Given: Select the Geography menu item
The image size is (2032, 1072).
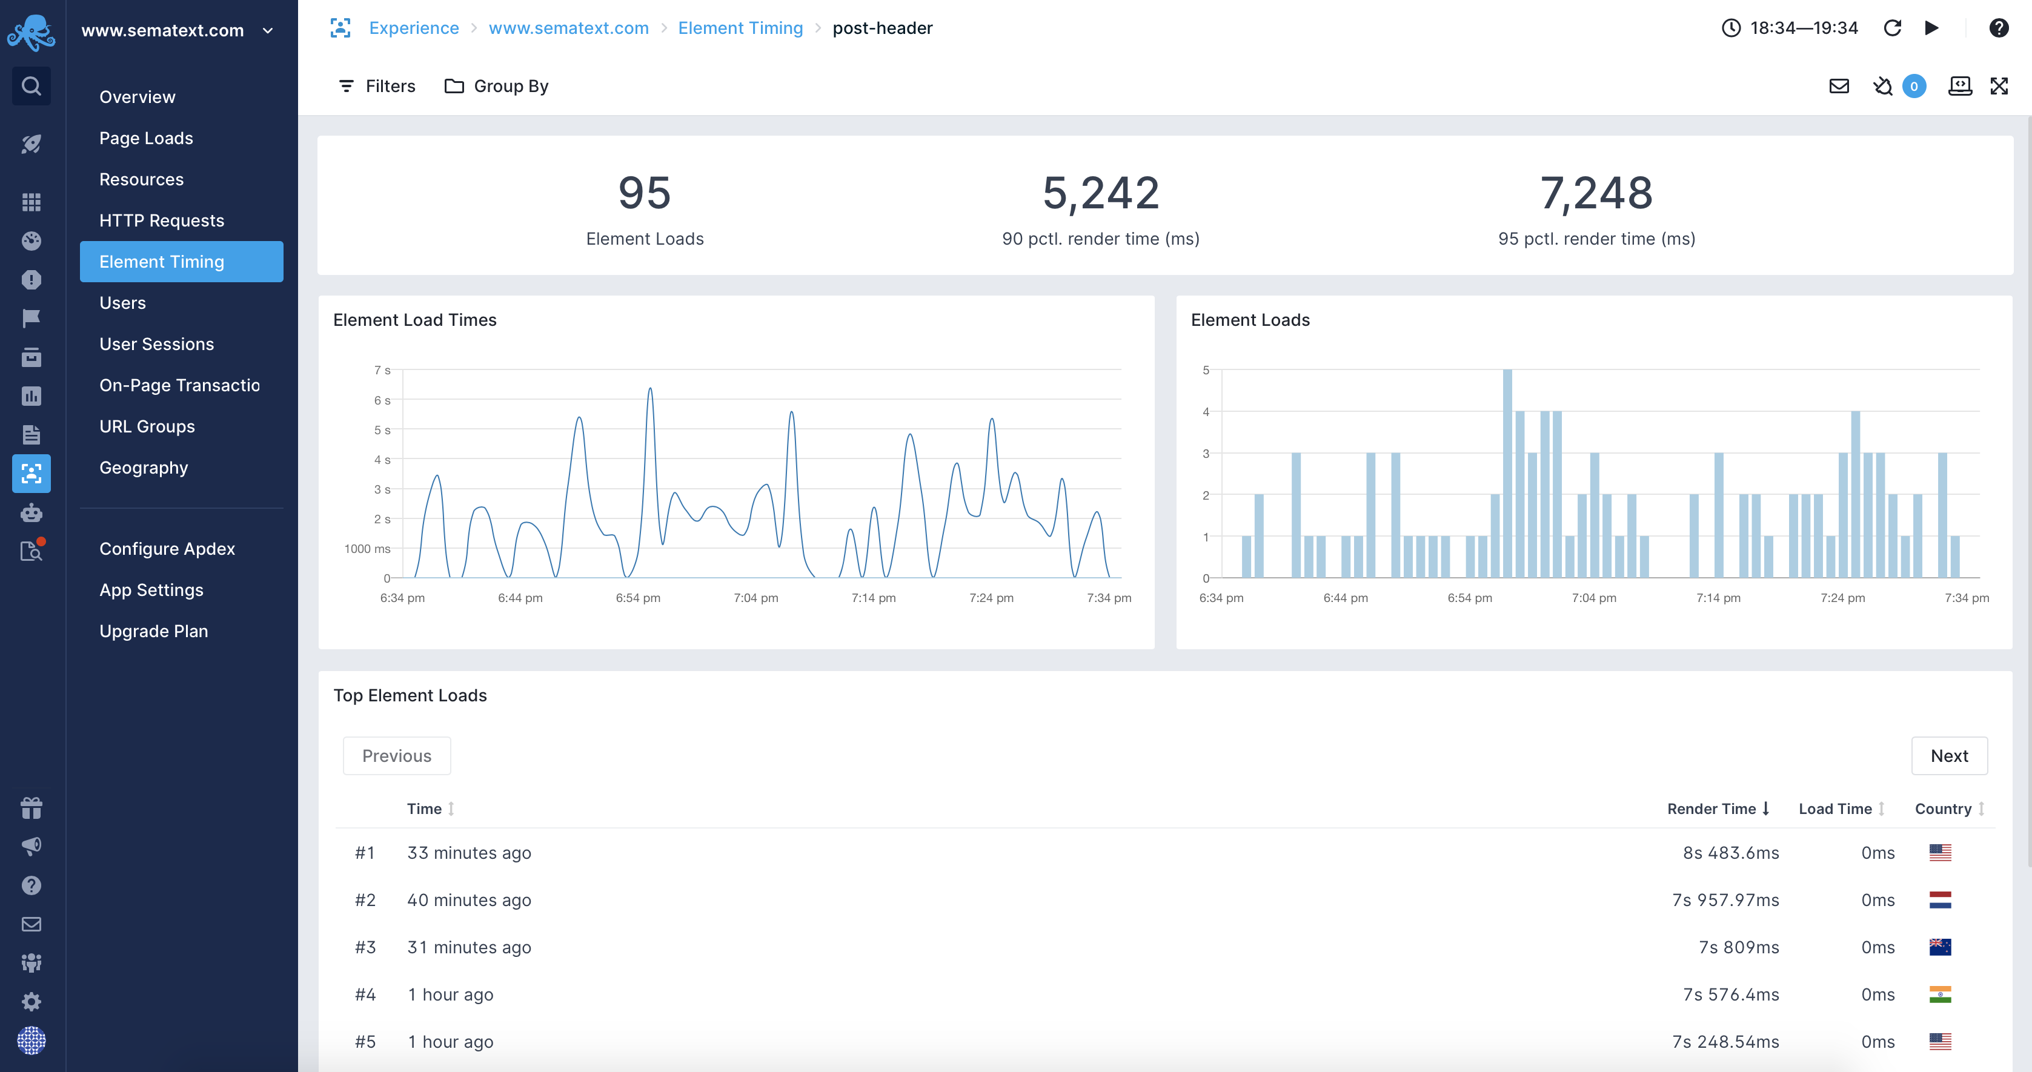Looking at the screenshot, I should pos(144,468).
